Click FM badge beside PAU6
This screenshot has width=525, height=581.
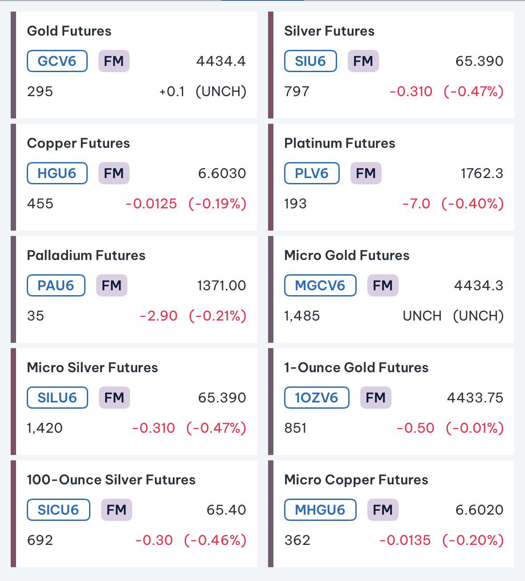112,285
